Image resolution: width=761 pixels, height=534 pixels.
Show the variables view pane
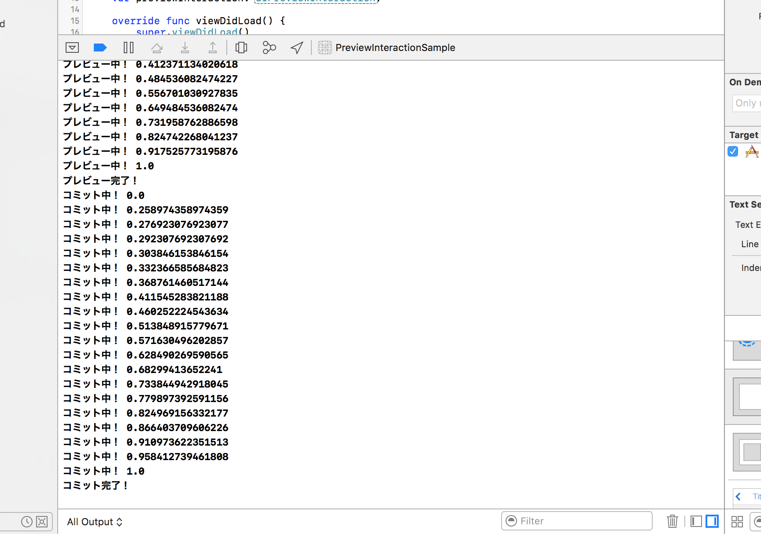(696, 521)
